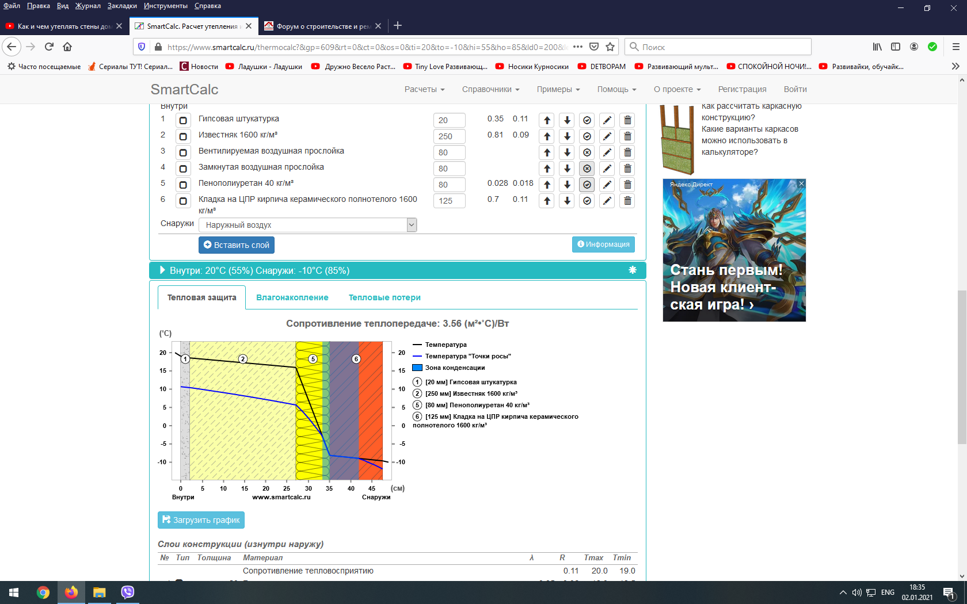
Task: Click the Вставить слой button
Action: click(237, 245)
